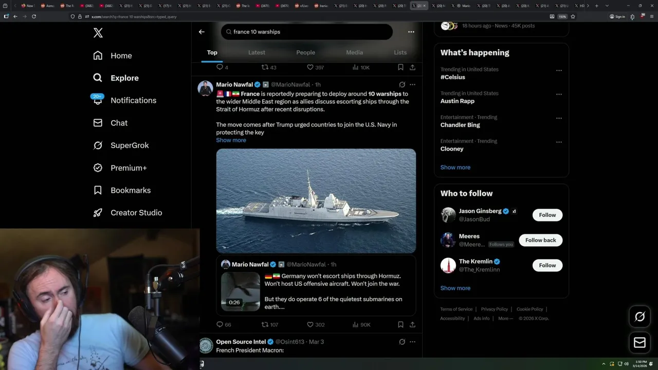Open Home in the sidebar

tap(113, 55)
